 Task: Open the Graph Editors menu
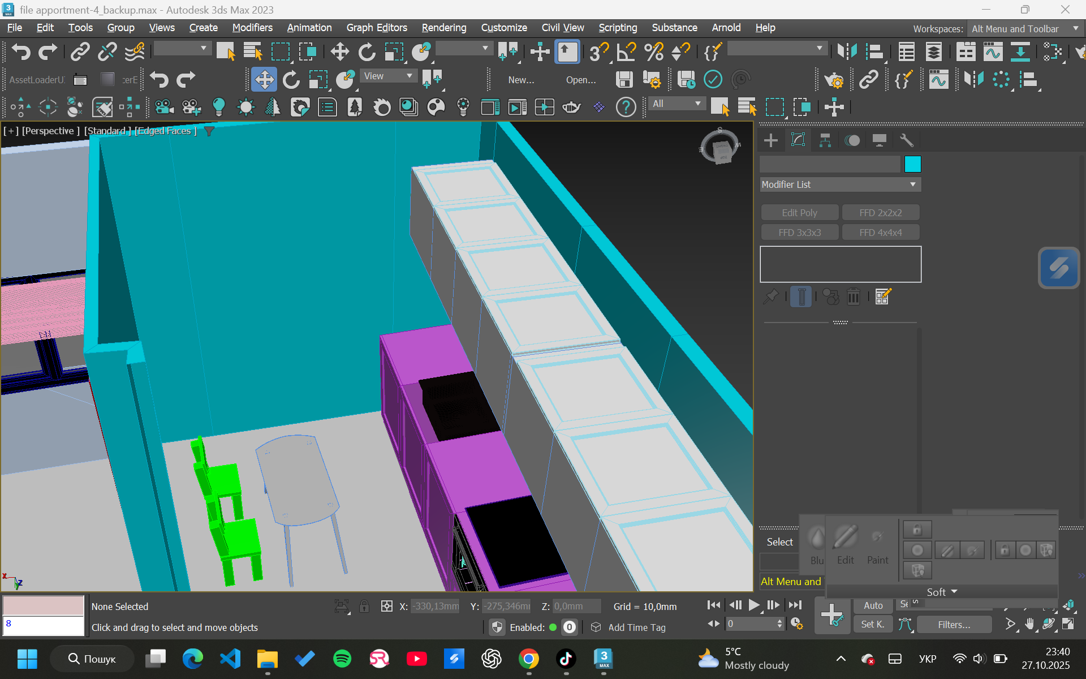[x=377, y=28]
